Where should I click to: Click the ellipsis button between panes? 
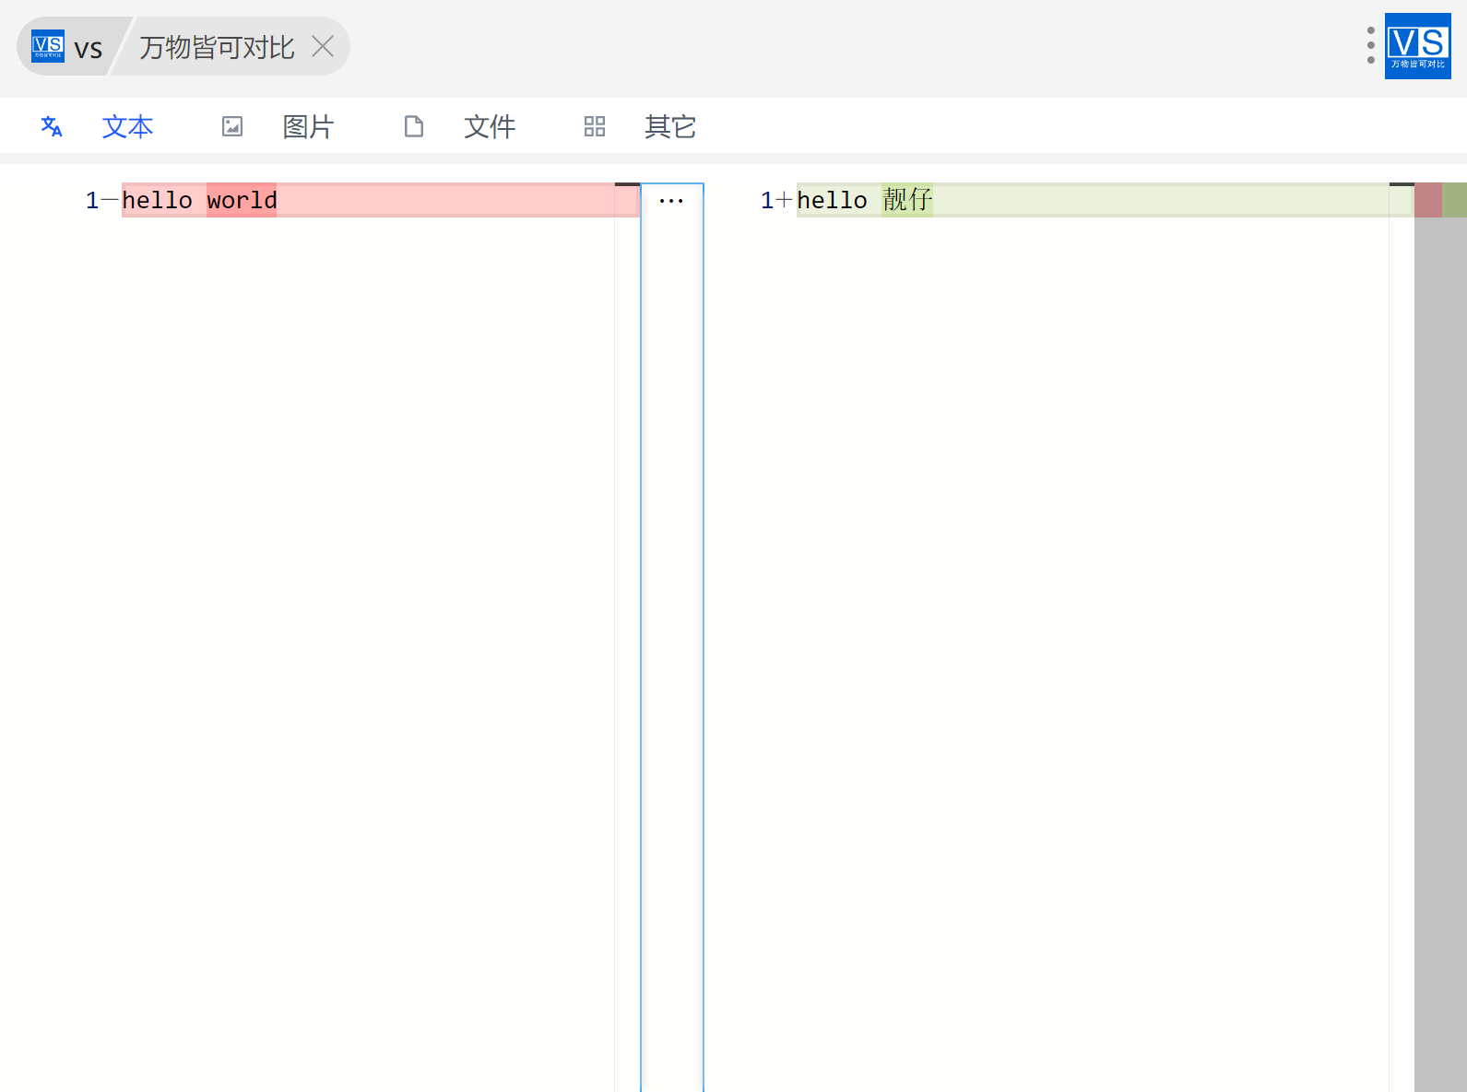(x=671, y=201)
